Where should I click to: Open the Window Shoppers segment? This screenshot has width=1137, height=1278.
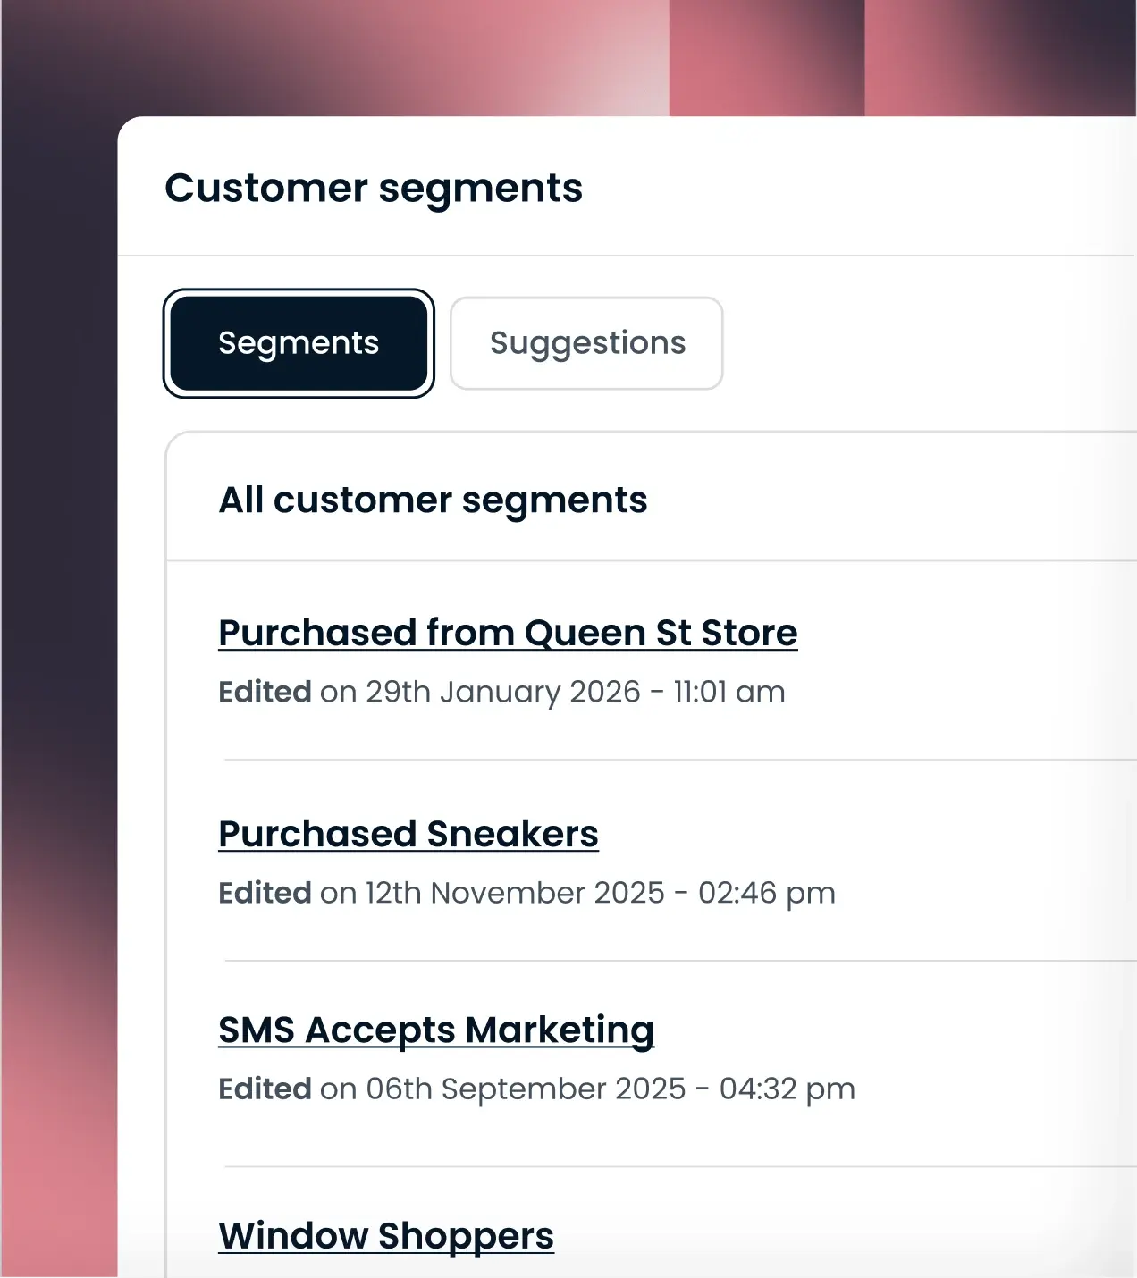[x=386, y=1236]
